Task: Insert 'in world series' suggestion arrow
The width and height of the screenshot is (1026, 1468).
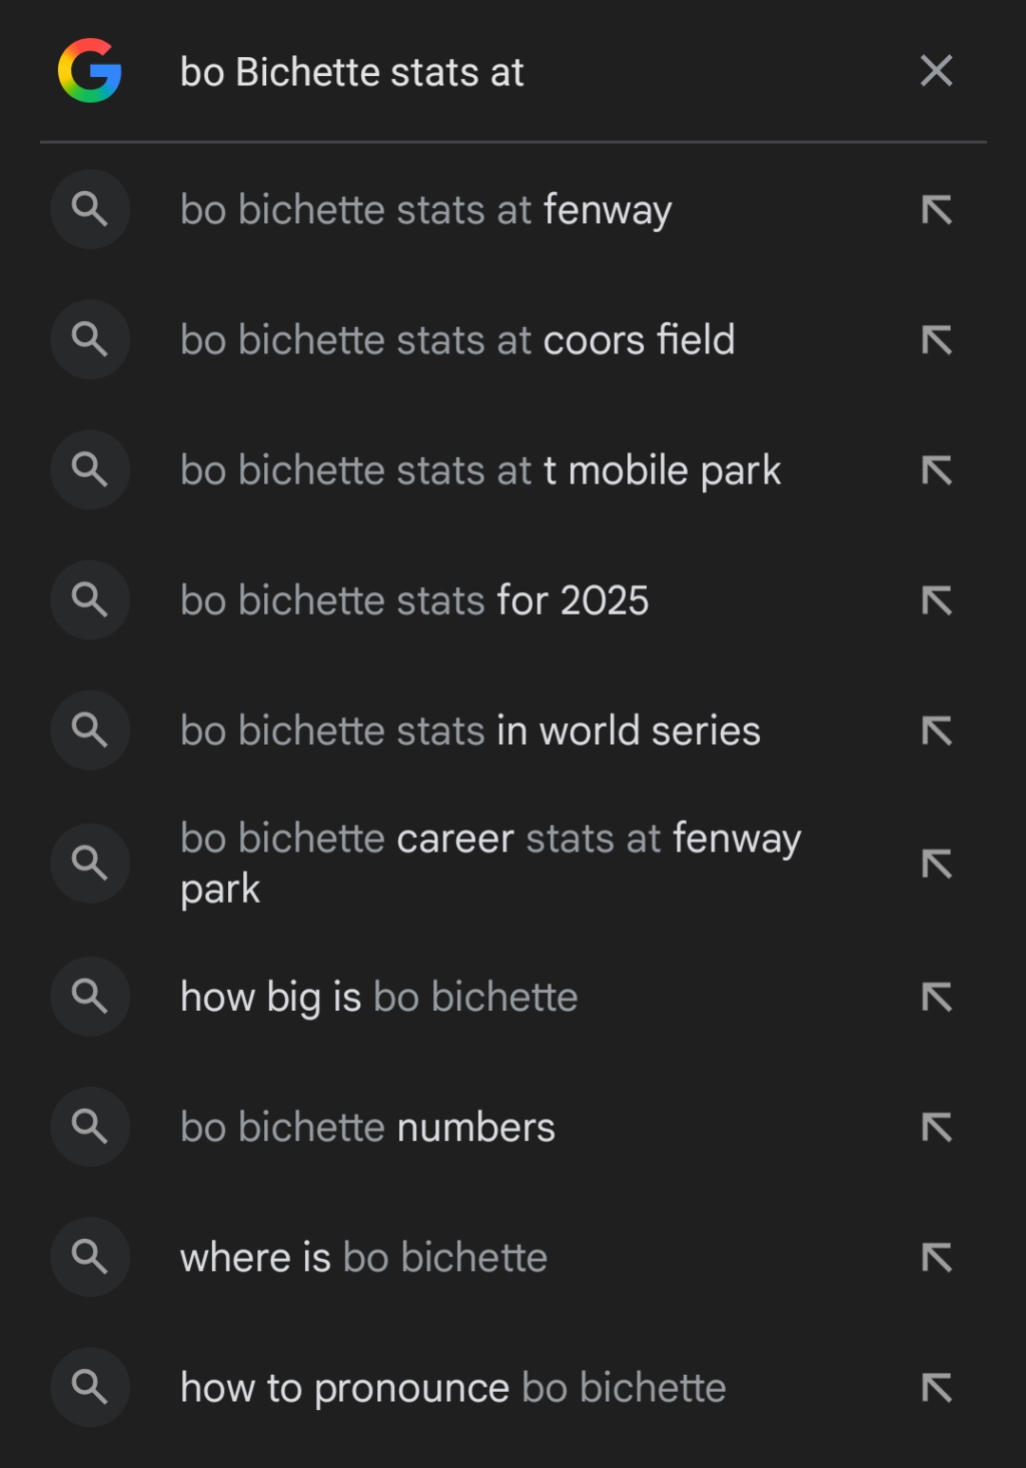Action: (x=937, y=731)
